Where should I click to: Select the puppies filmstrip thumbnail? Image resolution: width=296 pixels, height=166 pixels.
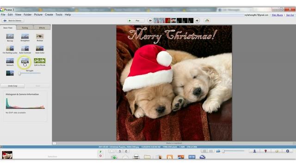point(173,20)
